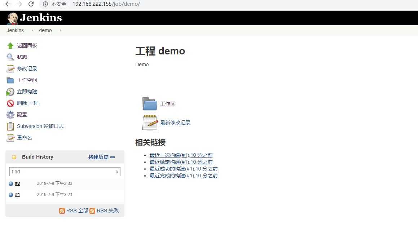The width and height of the screenshot is (418, 235).
Task: Click the demo breadcrumb link
Action: coord(45,30)
